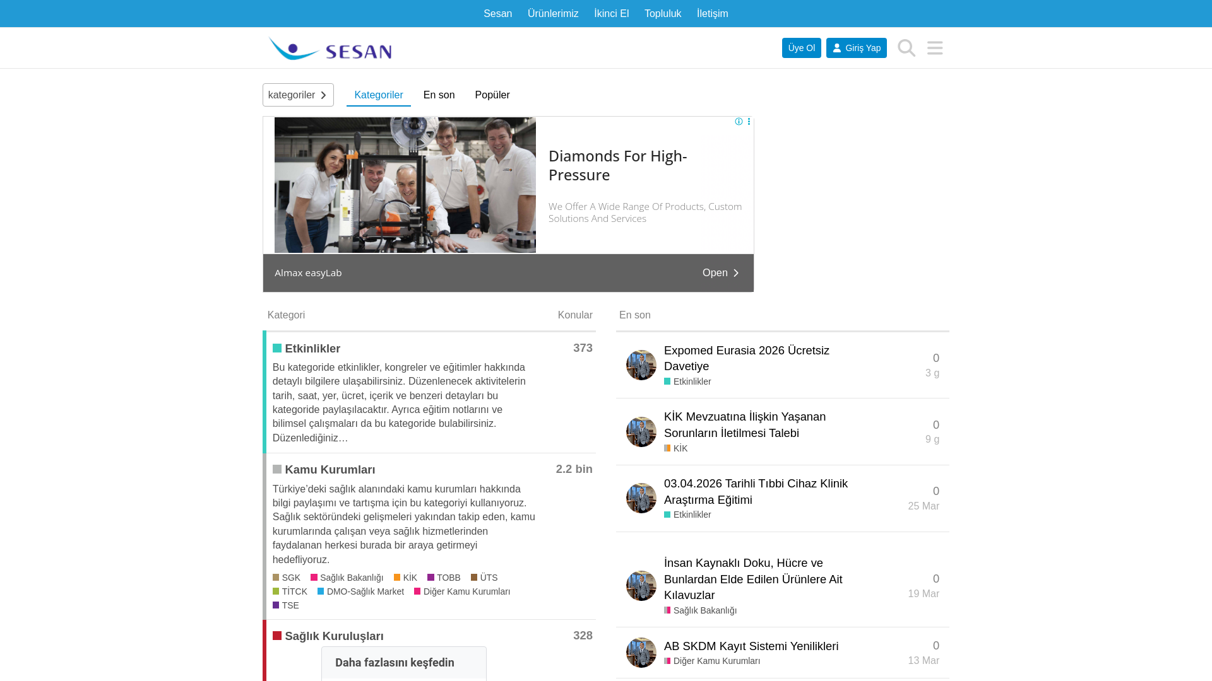Click the '13 Mar' activity date
Image resolution: width=1212 pixels, height=681 pixels.
pos(924,661)
